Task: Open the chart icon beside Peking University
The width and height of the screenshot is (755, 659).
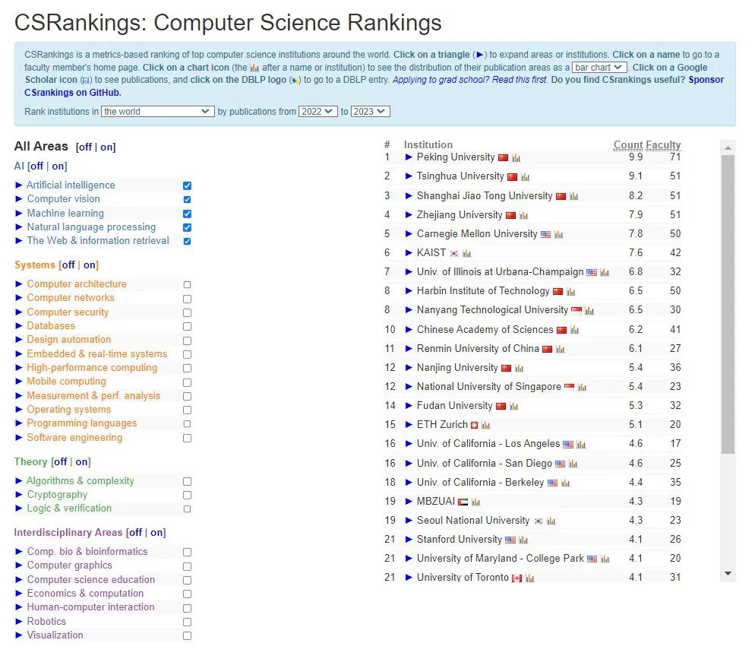Action: [x=516, y=157]
